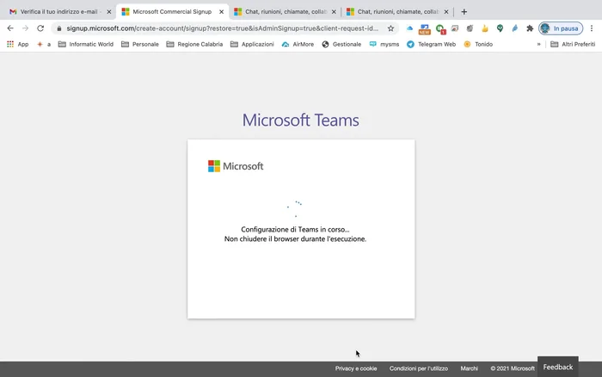
Task: Open the blue feather extension
Action: pos(515,28)
